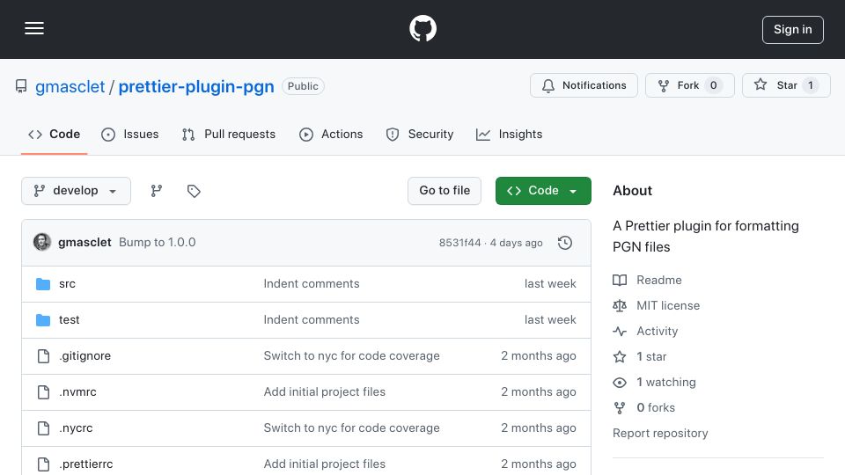Open 'Indent comments' commit in test row

(312, 320)
